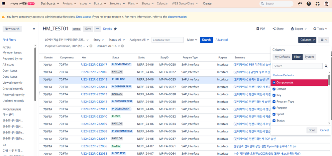The height and width of the screenshot is (156, 332).
Task: Star the HM_TEST01 filter as favorite
Action: pyautogui.click(x=115, y=29)
